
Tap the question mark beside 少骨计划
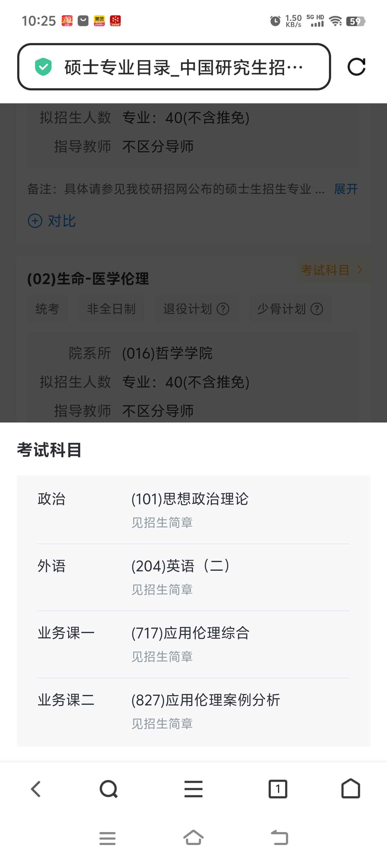[x=317, y=309]
